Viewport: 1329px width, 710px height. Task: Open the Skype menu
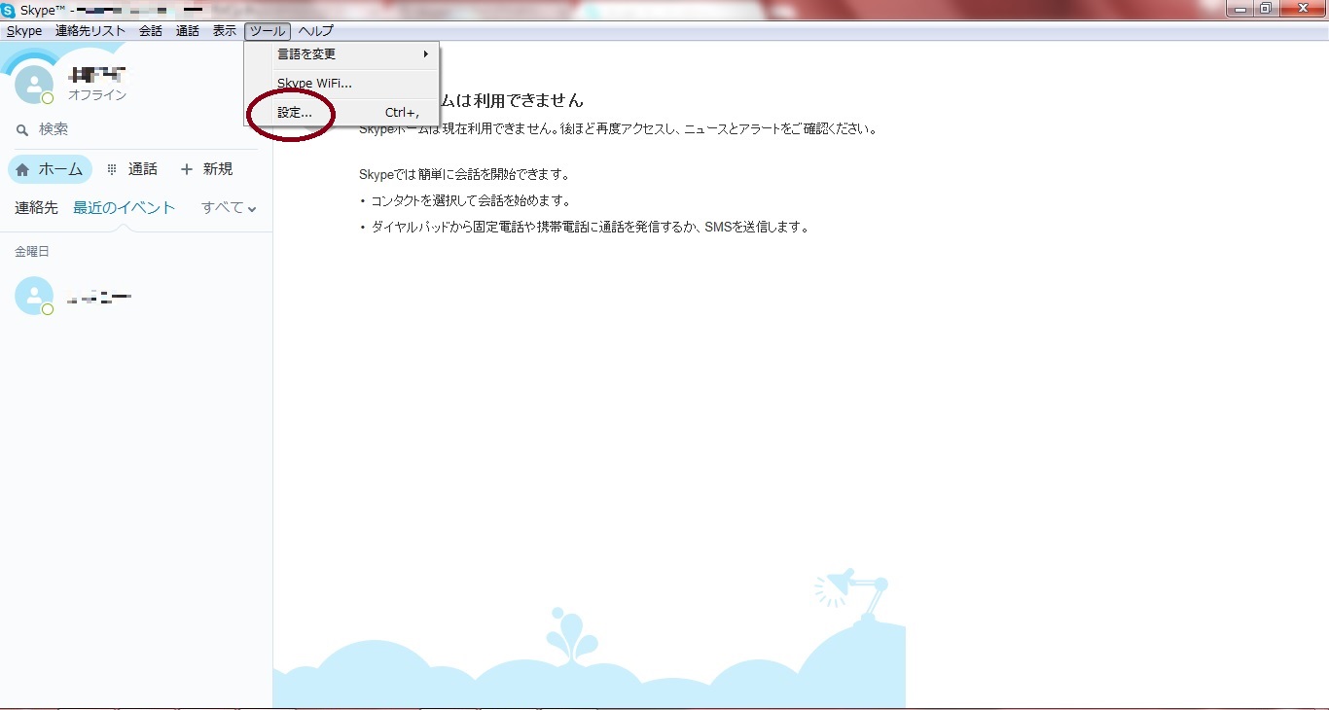pos(24,31)
